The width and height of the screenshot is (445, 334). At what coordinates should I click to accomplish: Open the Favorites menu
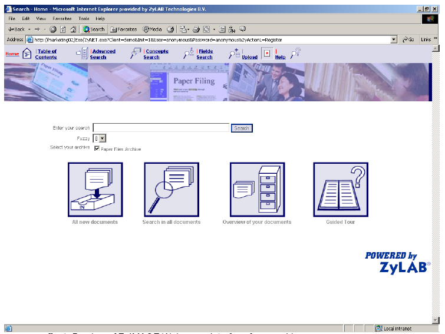(61, 19)
